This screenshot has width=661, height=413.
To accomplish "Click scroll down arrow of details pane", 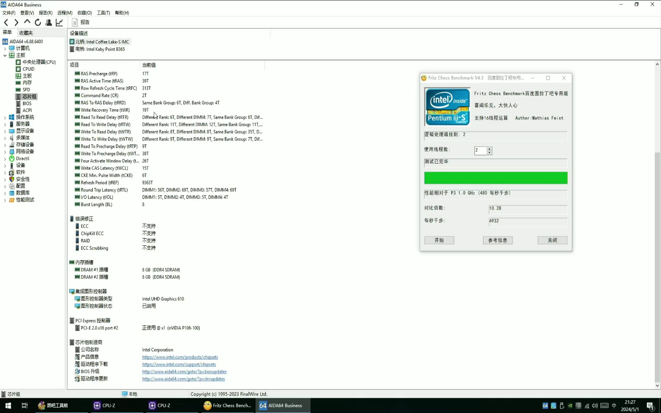I will pyautogui.click(x=657, y=386).
